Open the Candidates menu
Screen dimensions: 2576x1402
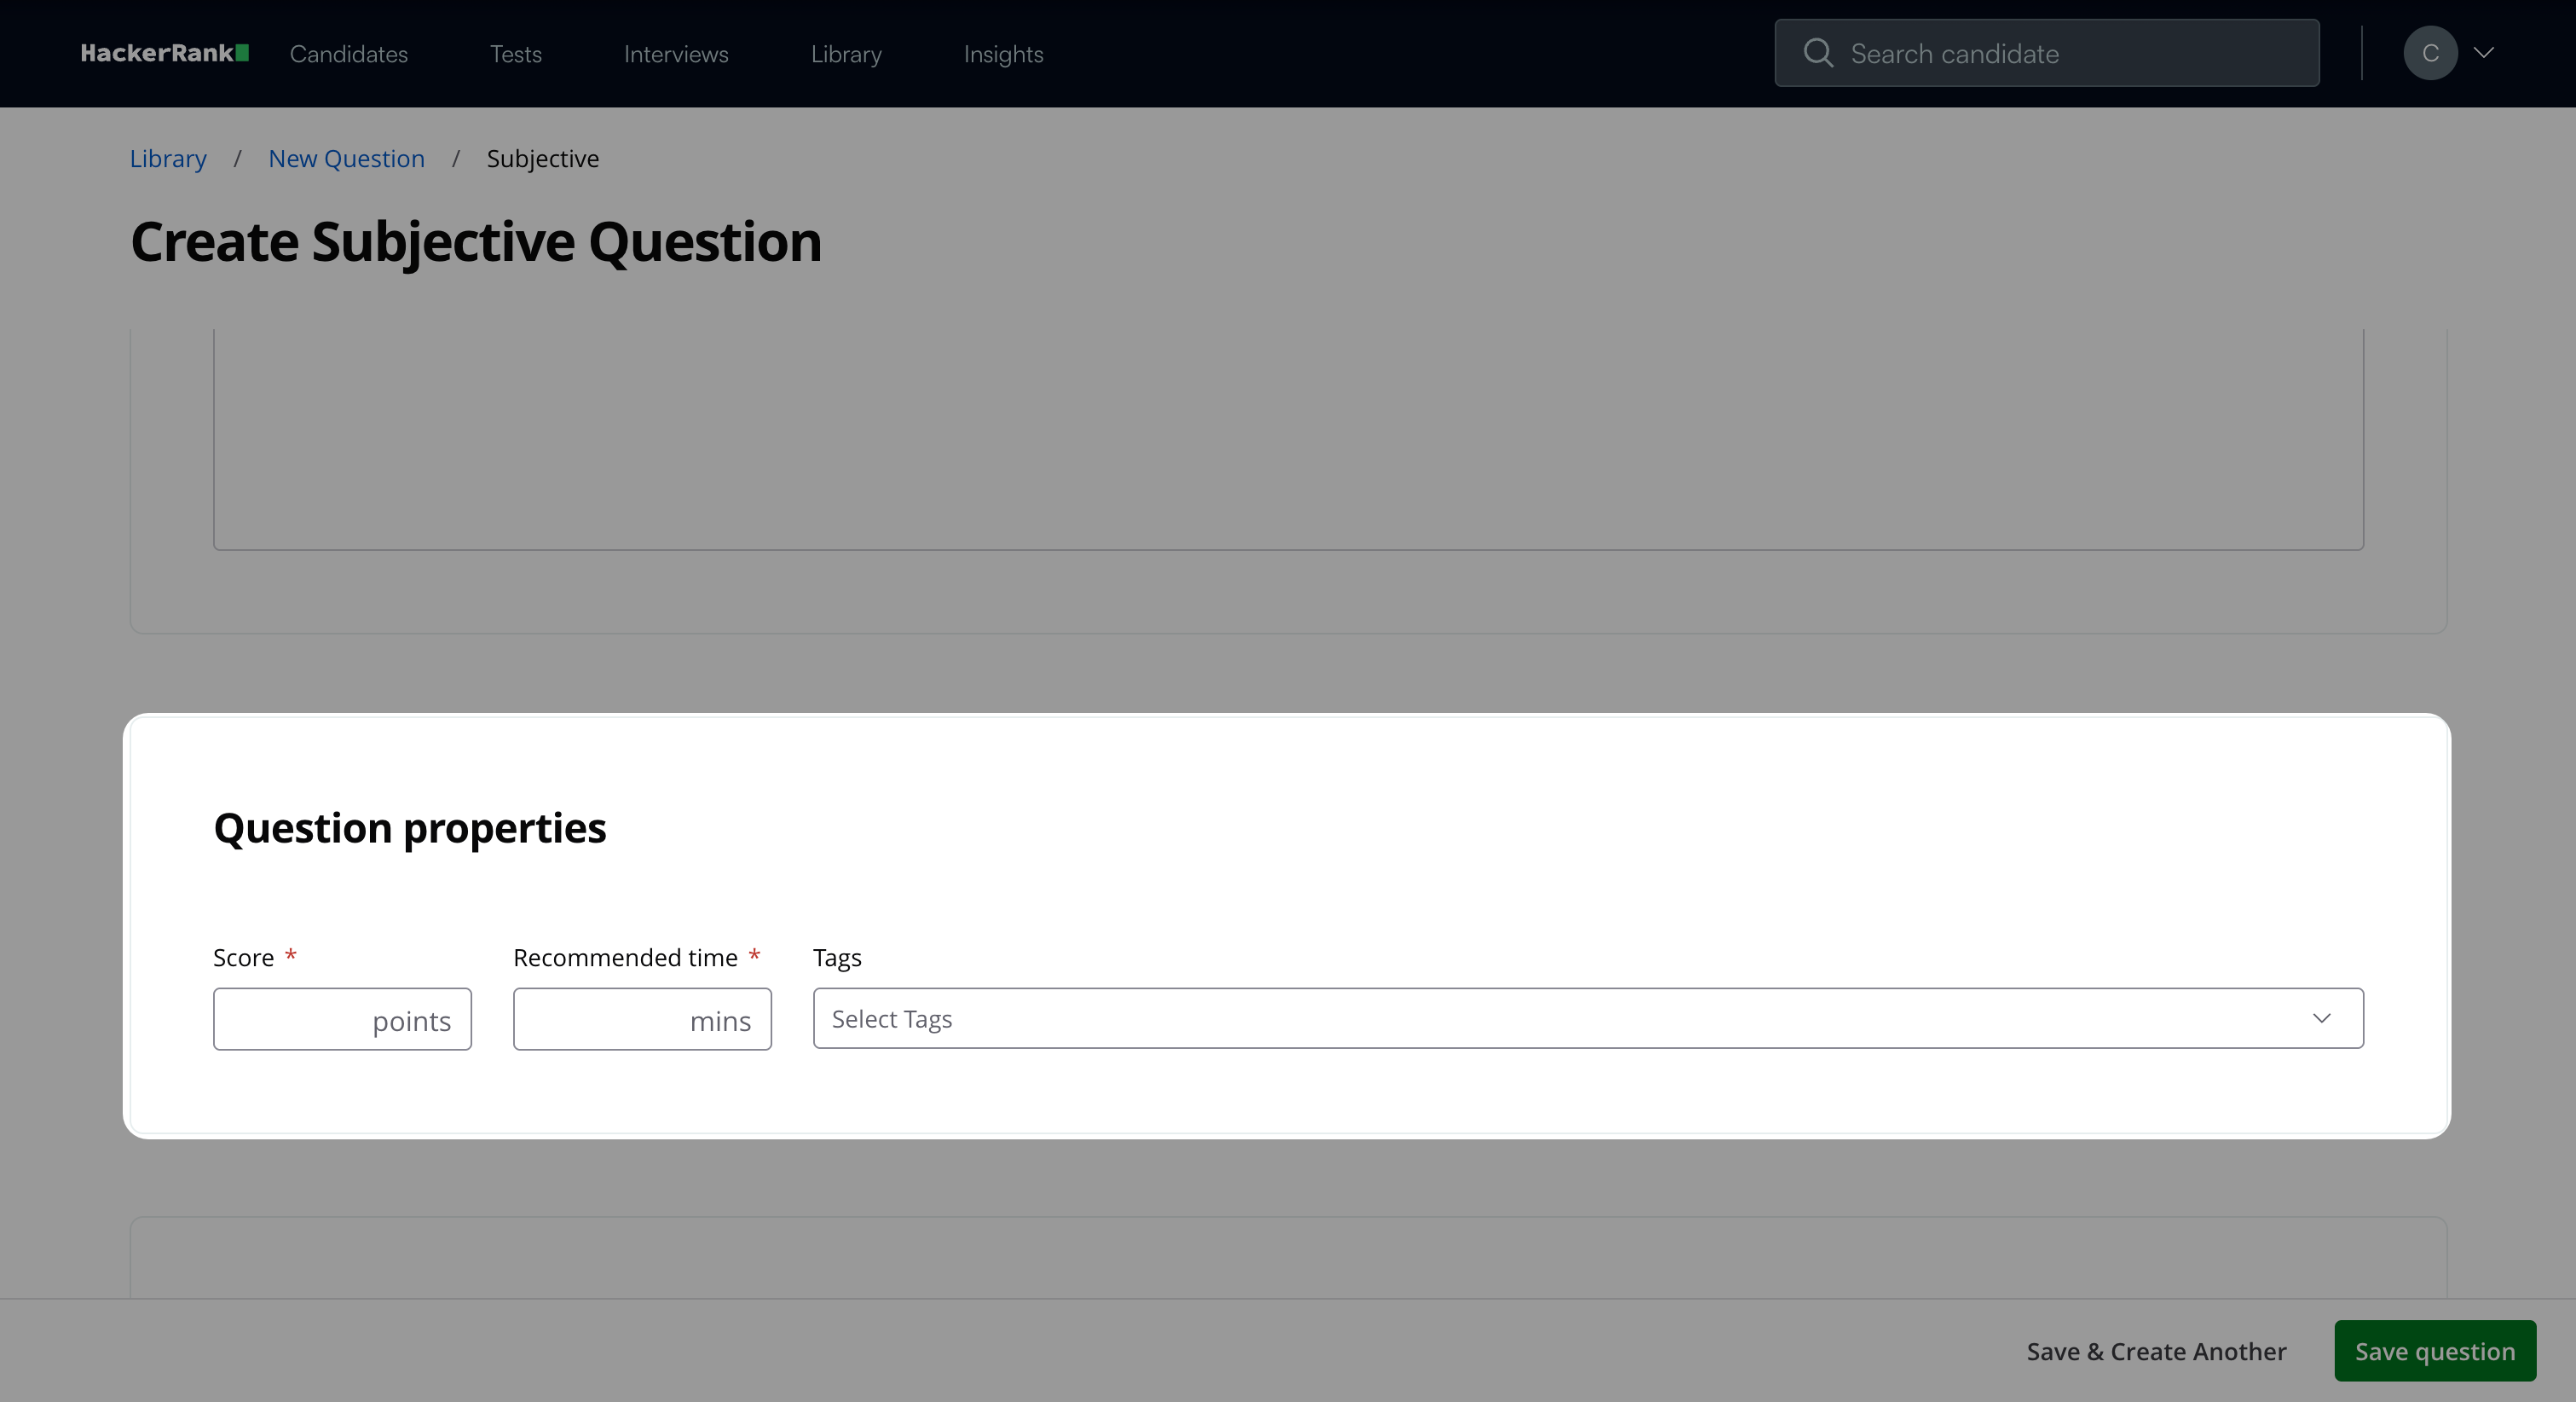tap(348, 54)
